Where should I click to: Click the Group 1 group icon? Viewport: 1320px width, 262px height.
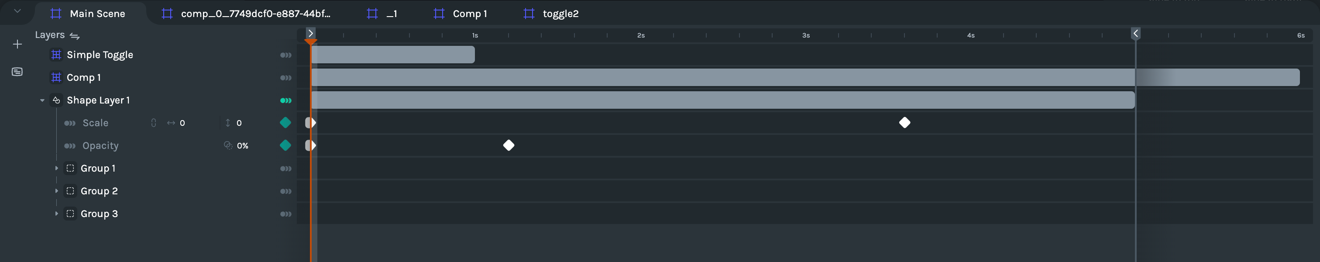click(70, 168)
